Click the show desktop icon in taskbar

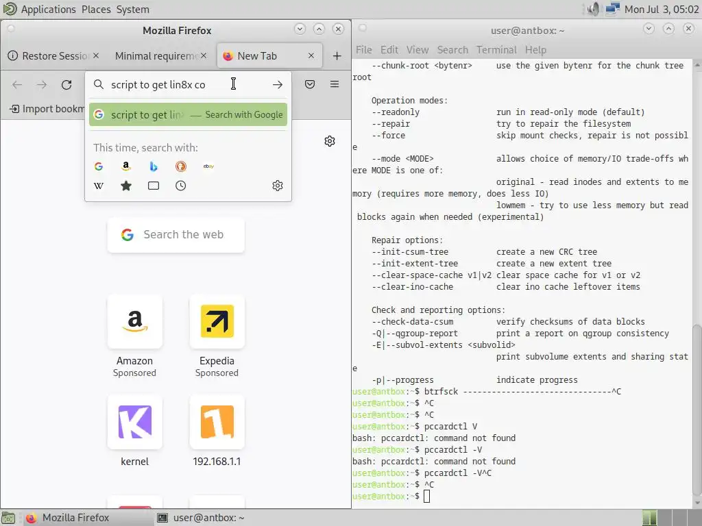[8, 518]
